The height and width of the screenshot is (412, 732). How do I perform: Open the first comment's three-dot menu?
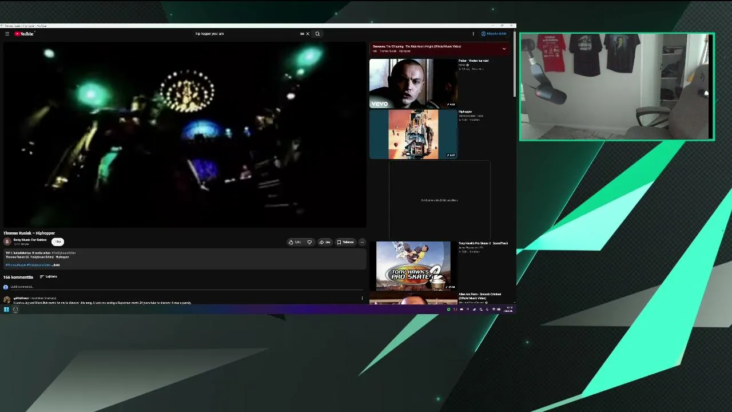coord(362,298)
